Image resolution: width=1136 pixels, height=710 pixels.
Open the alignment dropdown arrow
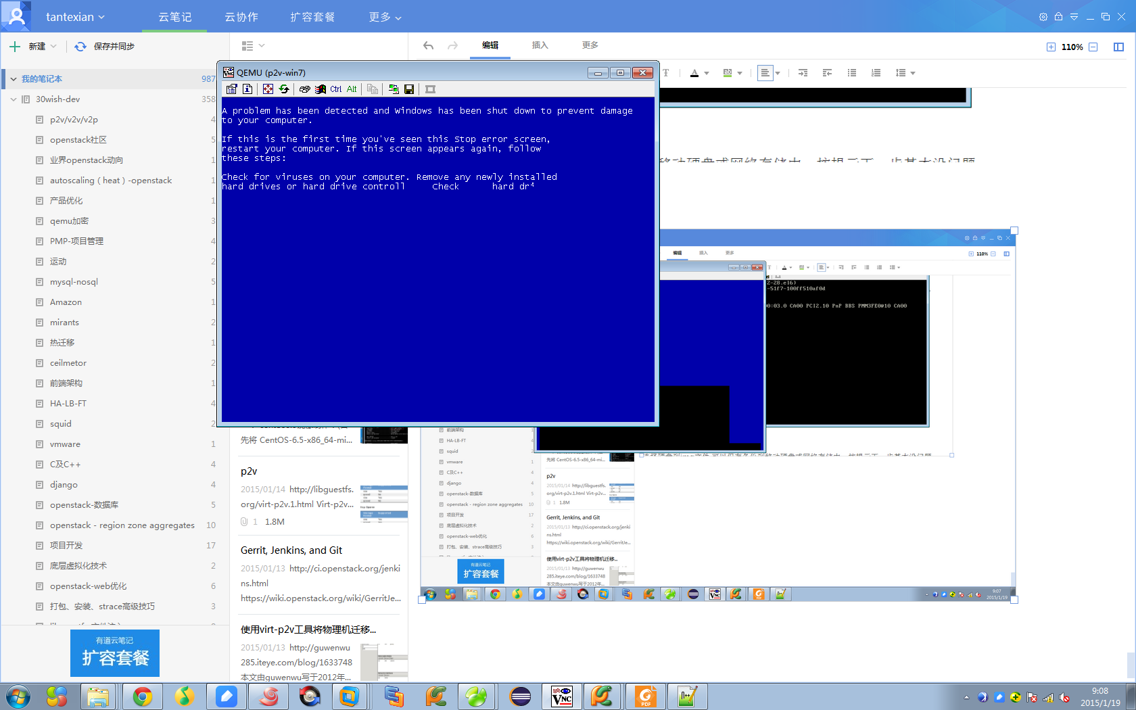coord(778,73)
